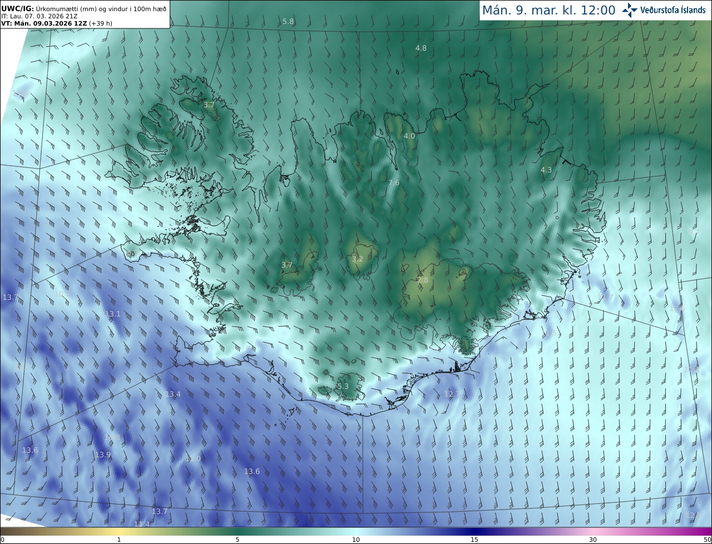Click the 7.6 precipitable water value

[394, 183]
